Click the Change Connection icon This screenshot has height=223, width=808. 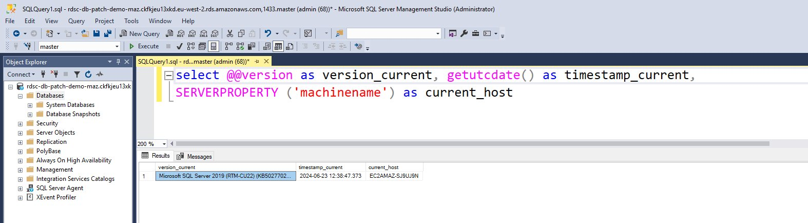pyautogui.click(x=27, y=46)
